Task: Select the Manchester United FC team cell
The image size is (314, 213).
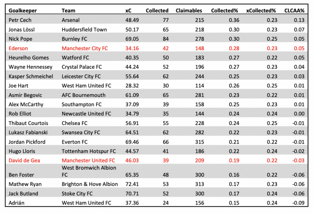Action: tap(88, 160)
